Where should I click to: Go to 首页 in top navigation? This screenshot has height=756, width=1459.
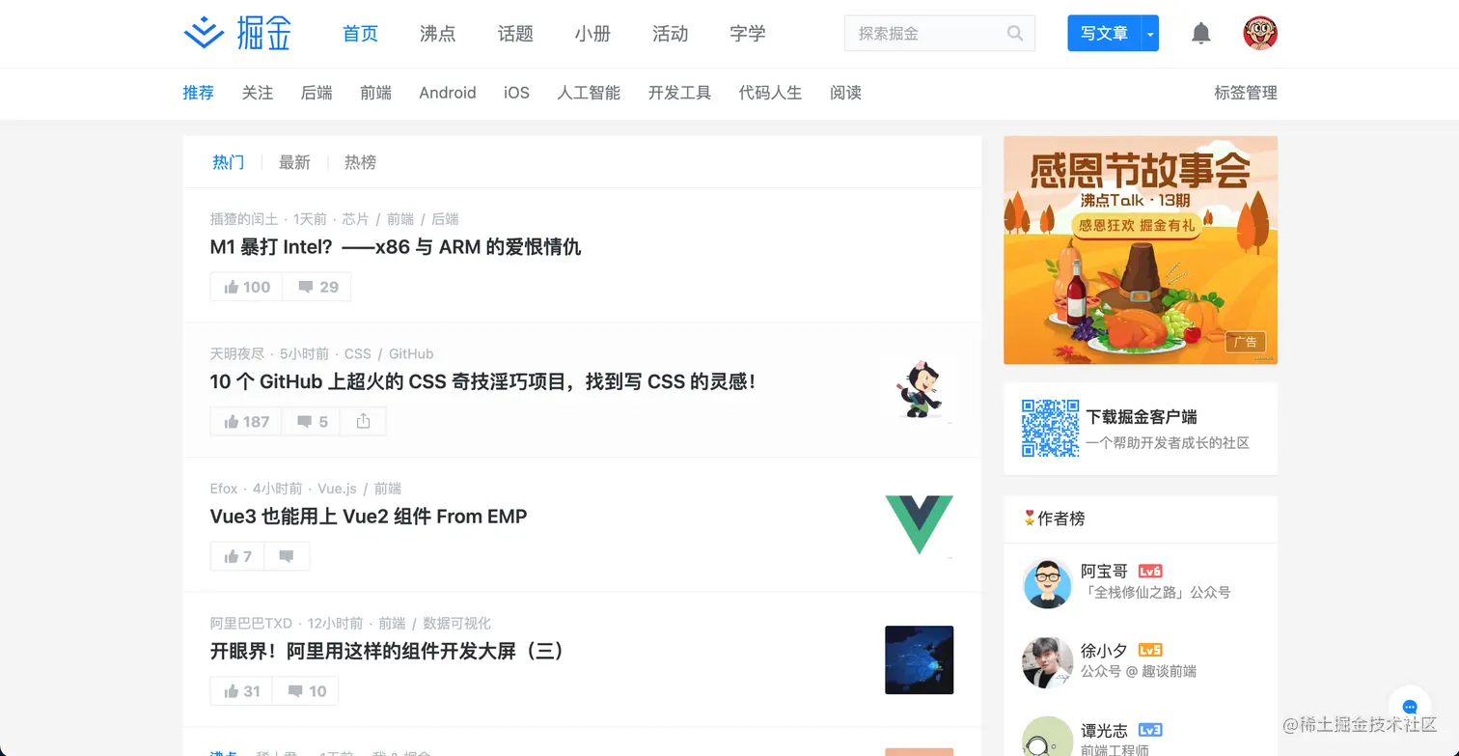tap(360, 34)
